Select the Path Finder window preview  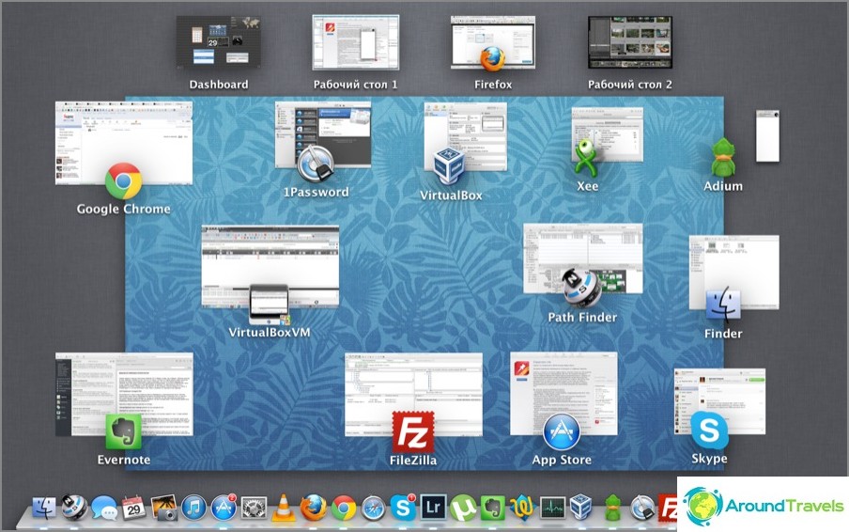(583, 258)
